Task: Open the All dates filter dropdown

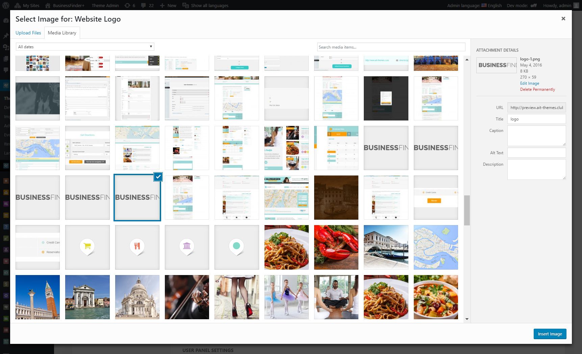Action: 85,47
